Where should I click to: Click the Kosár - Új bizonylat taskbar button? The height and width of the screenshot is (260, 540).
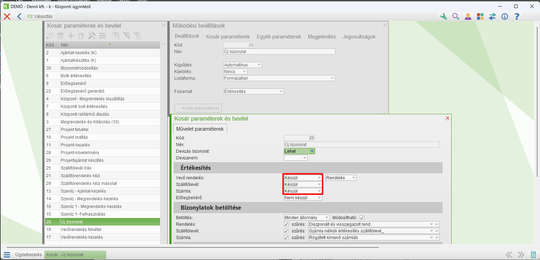[x=75, y=255]
